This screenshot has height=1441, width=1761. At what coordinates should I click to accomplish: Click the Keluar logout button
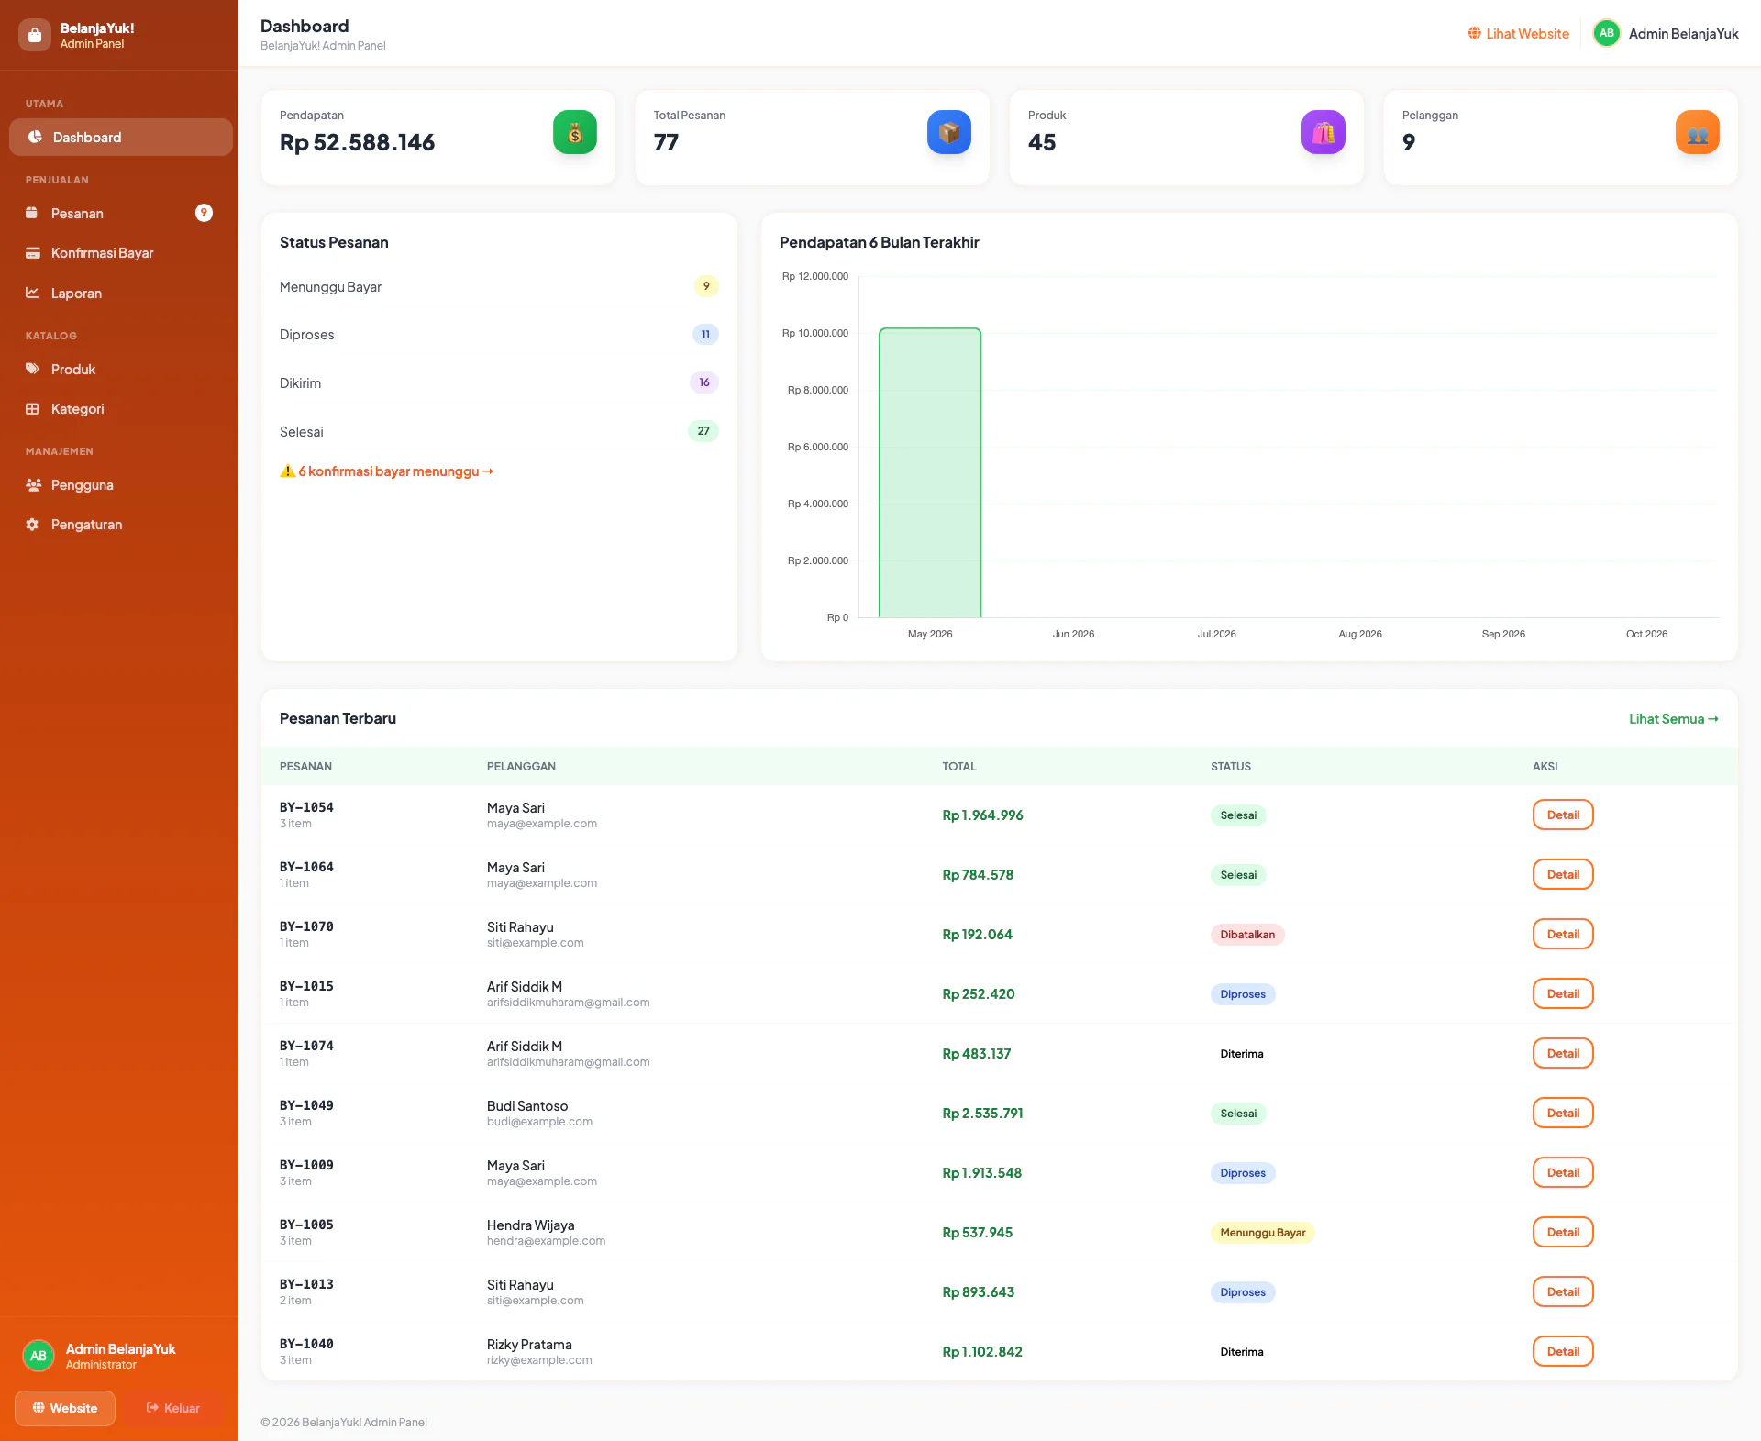pos(173,1408)
